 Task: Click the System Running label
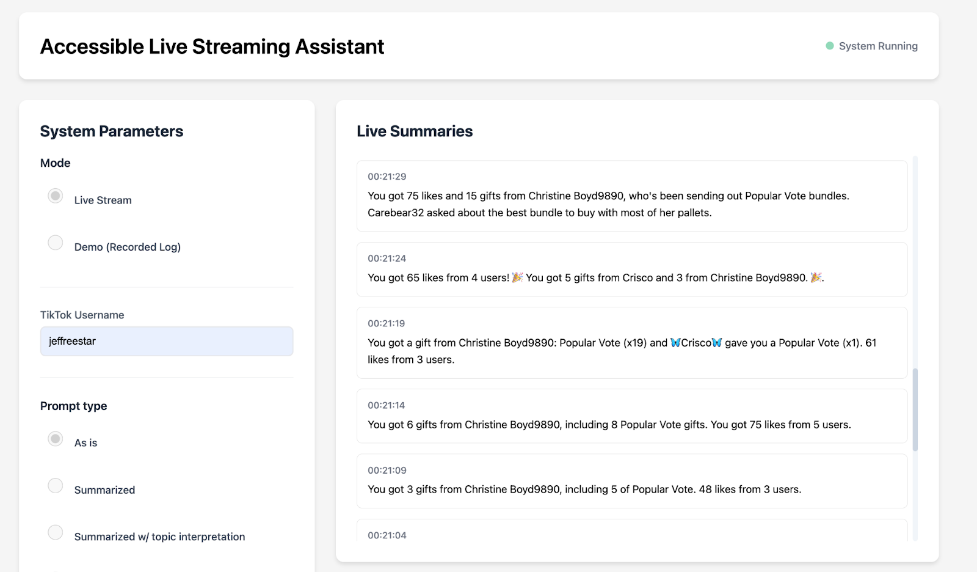[x=877, y=45]
